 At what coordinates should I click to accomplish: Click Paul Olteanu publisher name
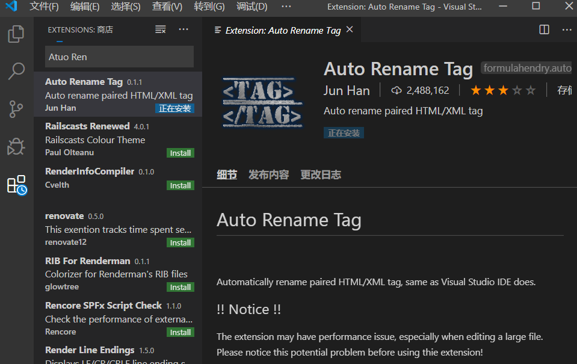[x=69, y=152]
